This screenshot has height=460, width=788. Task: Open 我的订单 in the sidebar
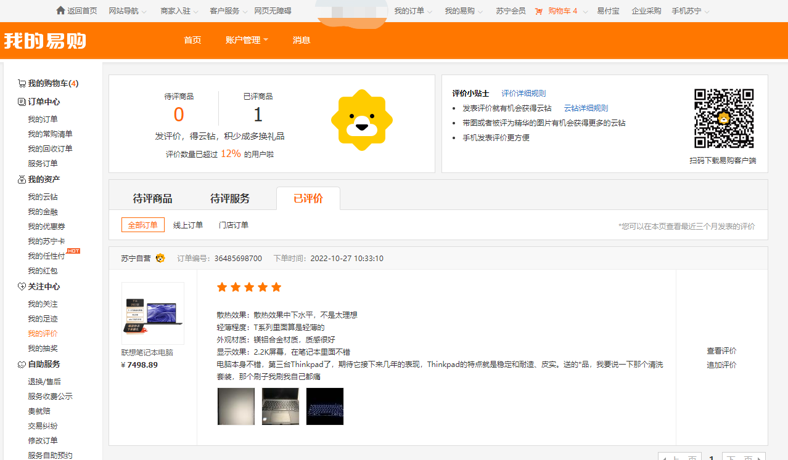pos(43,119)
